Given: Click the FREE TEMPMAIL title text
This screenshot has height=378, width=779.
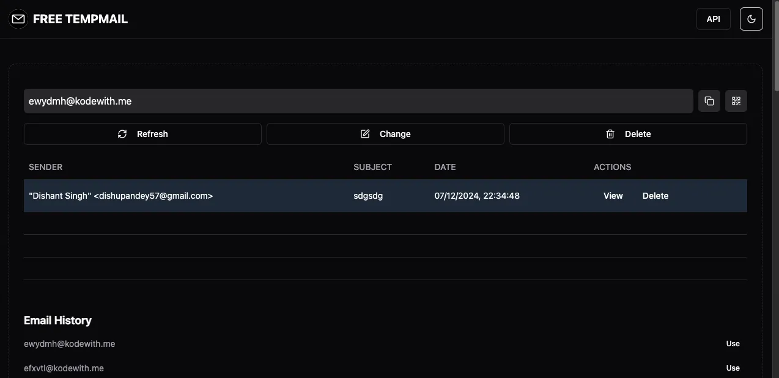Looking at the screenshot, I should (x=80, y=19).
